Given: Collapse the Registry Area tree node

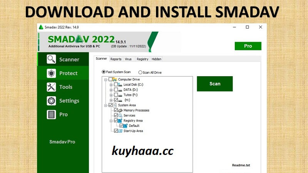Looking at the screenshot, I should [111, 121].
